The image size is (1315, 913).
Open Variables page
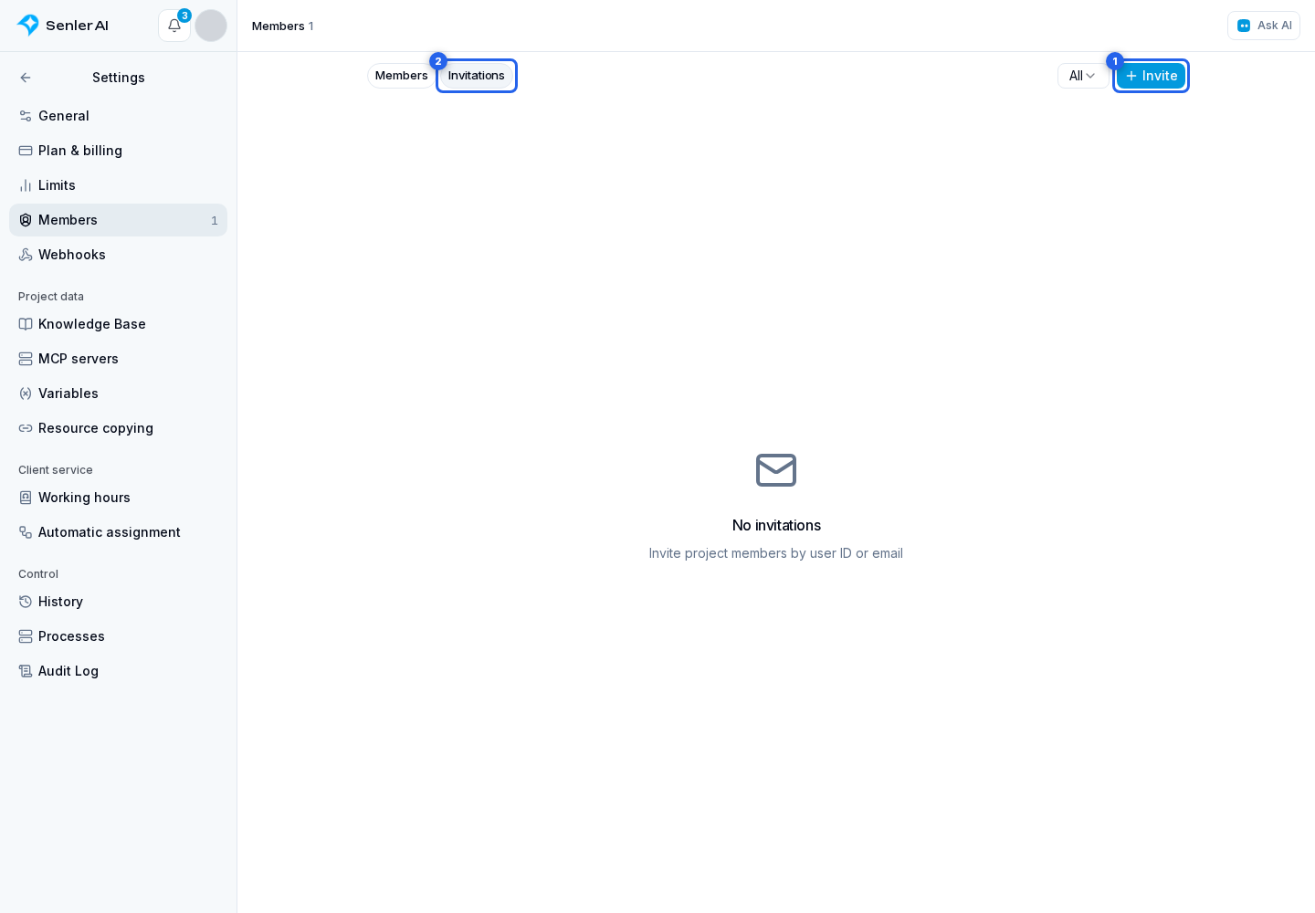(x=118, y=394)
